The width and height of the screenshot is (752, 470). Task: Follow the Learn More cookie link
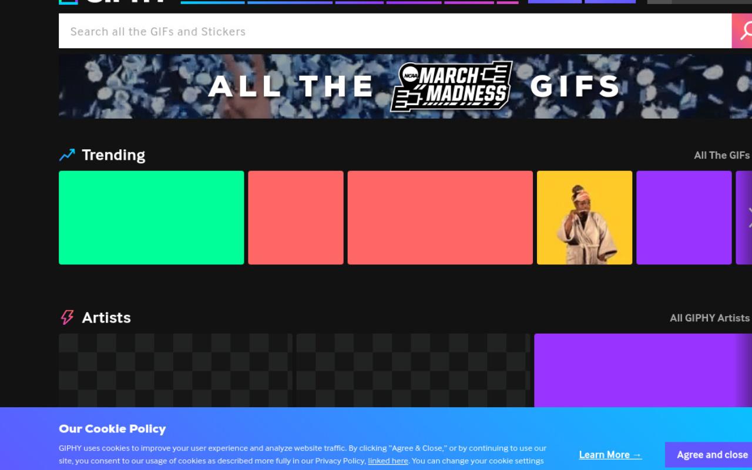610,455
